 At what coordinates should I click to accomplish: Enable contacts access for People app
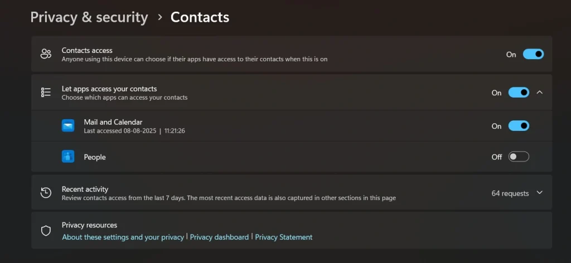pyautogui.click(x=519, y=157)
